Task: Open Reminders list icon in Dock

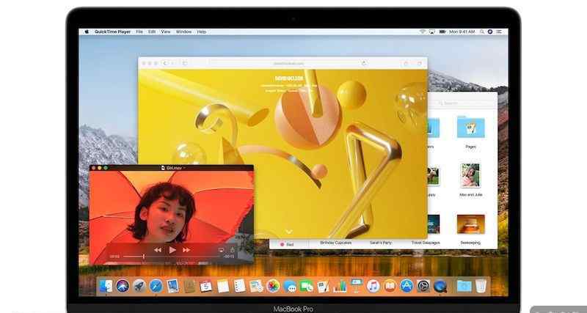Action: coord(240,286)
